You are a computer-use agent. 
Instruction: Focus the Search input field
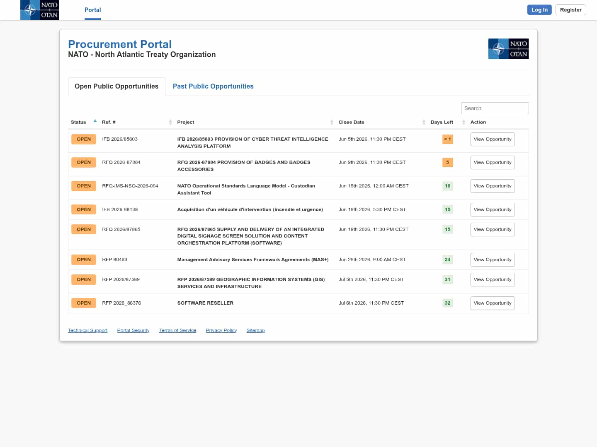point(495,108)
